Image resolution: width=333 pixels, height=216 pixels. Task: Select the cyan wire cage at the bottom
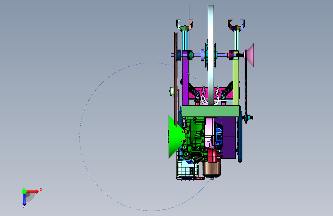[187, 170]
